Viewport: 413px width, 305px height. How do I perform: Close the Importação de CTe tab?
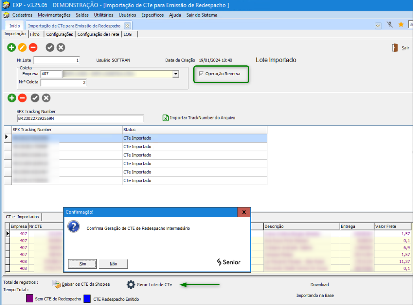point(127,26)
